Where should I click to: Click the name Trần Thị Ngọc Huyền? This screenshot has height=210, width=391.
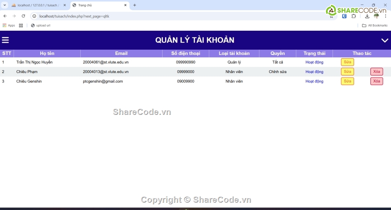(x=35, y=62)
